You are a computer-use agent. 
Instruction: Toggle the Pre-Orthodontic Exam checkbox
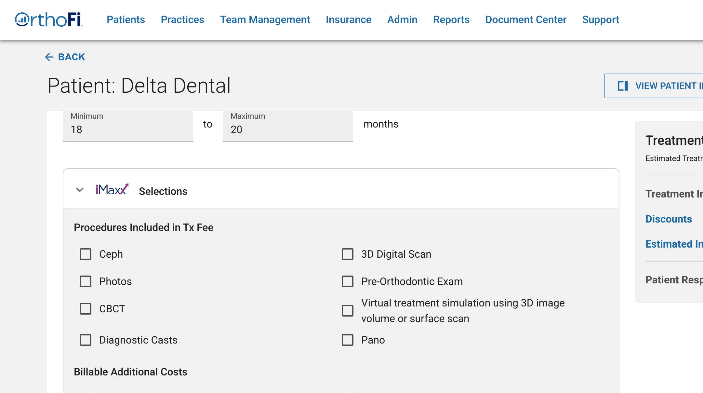tap(348, 281)
